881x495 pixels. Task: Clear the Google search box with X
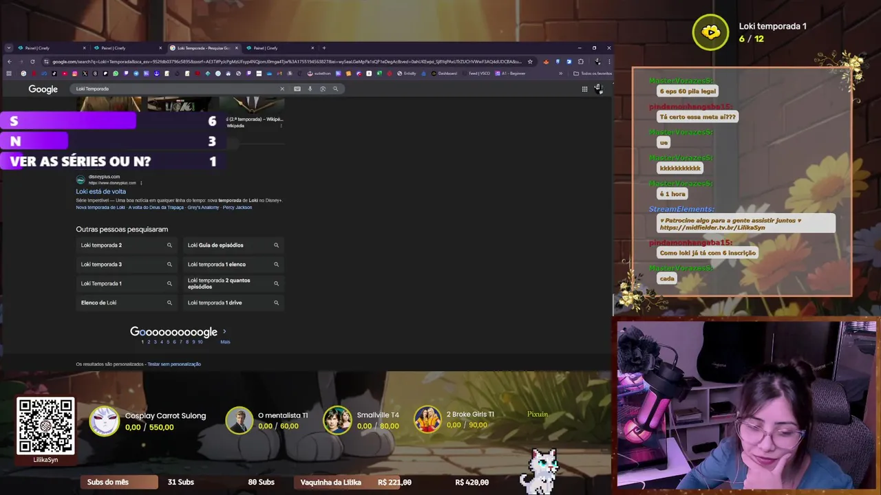pyautogui.click(x=282, y=89)
